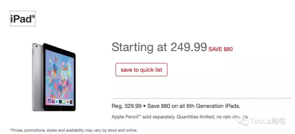Click the rear camera lens on iPad back

click(x=36, y=46)
